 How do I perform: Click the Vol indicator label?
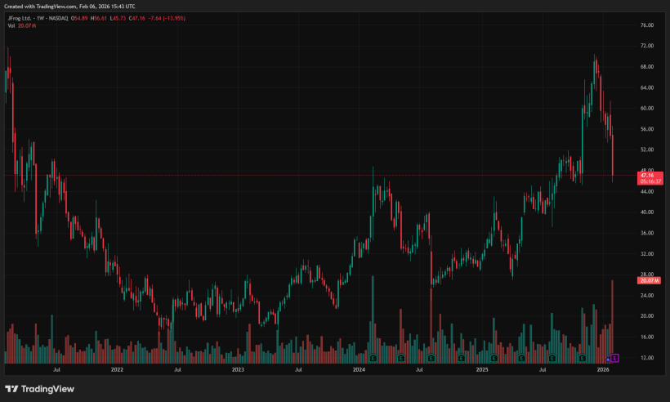11,25
